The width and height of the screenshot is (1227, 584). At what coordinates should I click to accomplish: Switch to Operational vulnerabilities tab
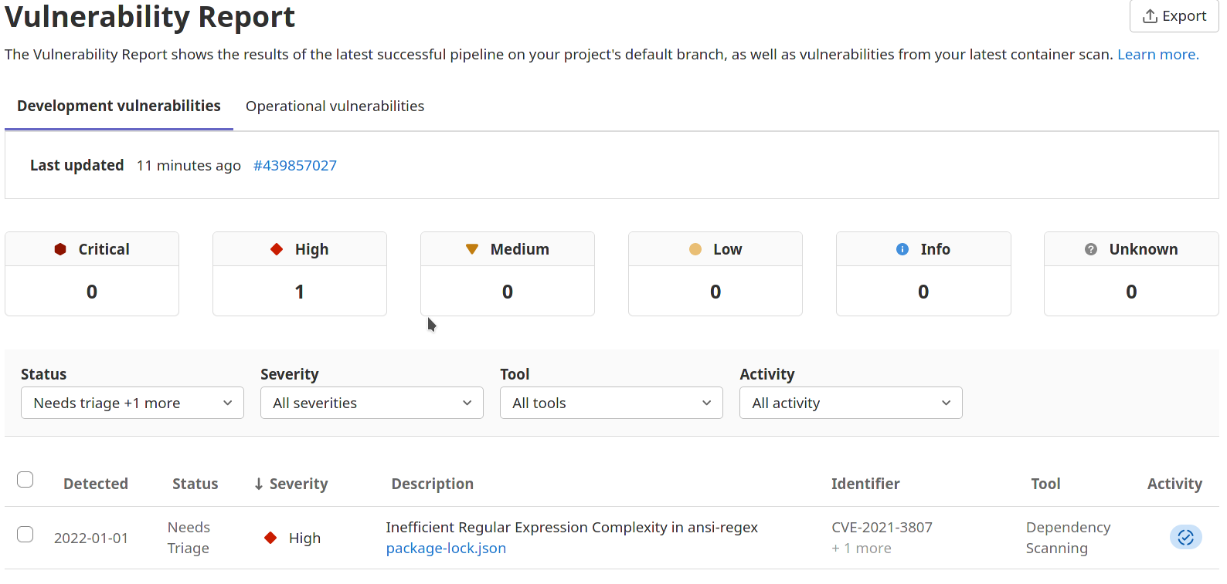pos(335,106)
